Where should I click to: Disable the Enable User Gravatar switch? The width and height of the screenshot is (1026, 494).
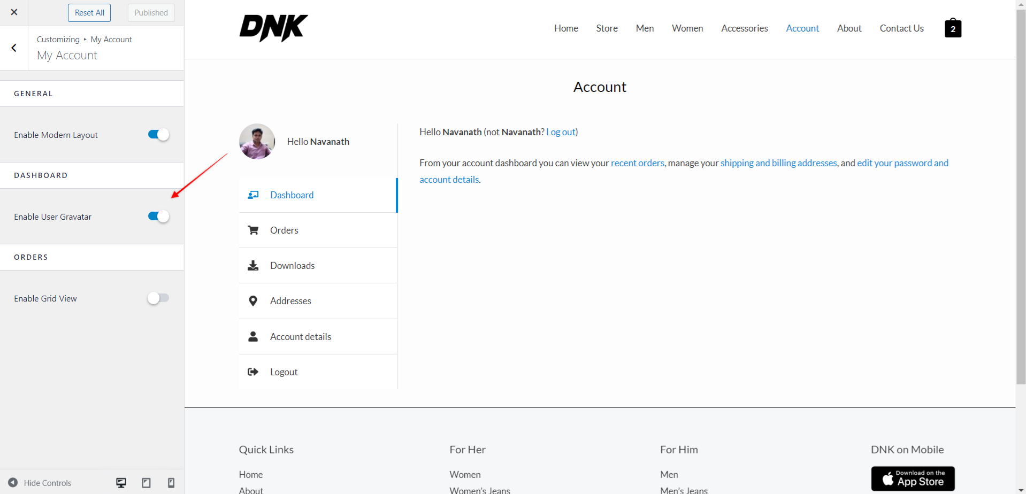click(x=158, y=217)
